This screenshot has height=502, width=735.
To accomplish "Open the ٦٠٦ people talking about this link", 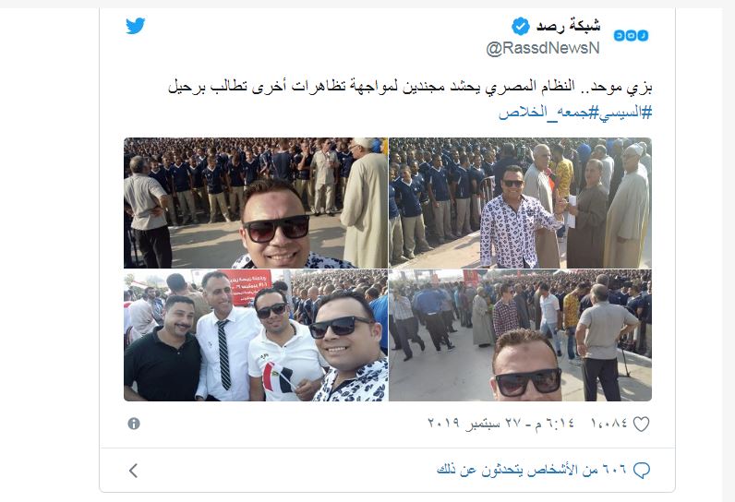I will coord(532,470).
